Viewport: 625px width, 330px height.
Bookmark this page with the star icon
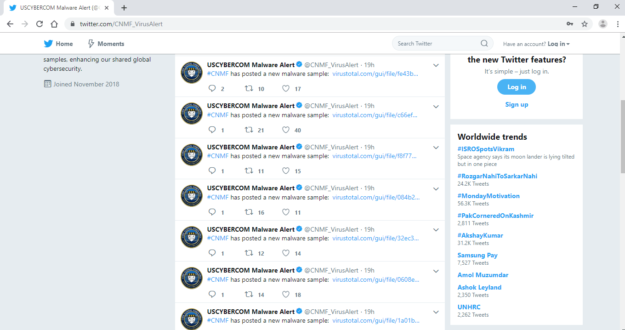(x=585, y=24)
